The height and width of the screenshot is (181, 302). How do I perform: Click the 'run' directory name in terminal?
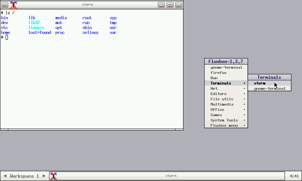click(x=86, y=23)
